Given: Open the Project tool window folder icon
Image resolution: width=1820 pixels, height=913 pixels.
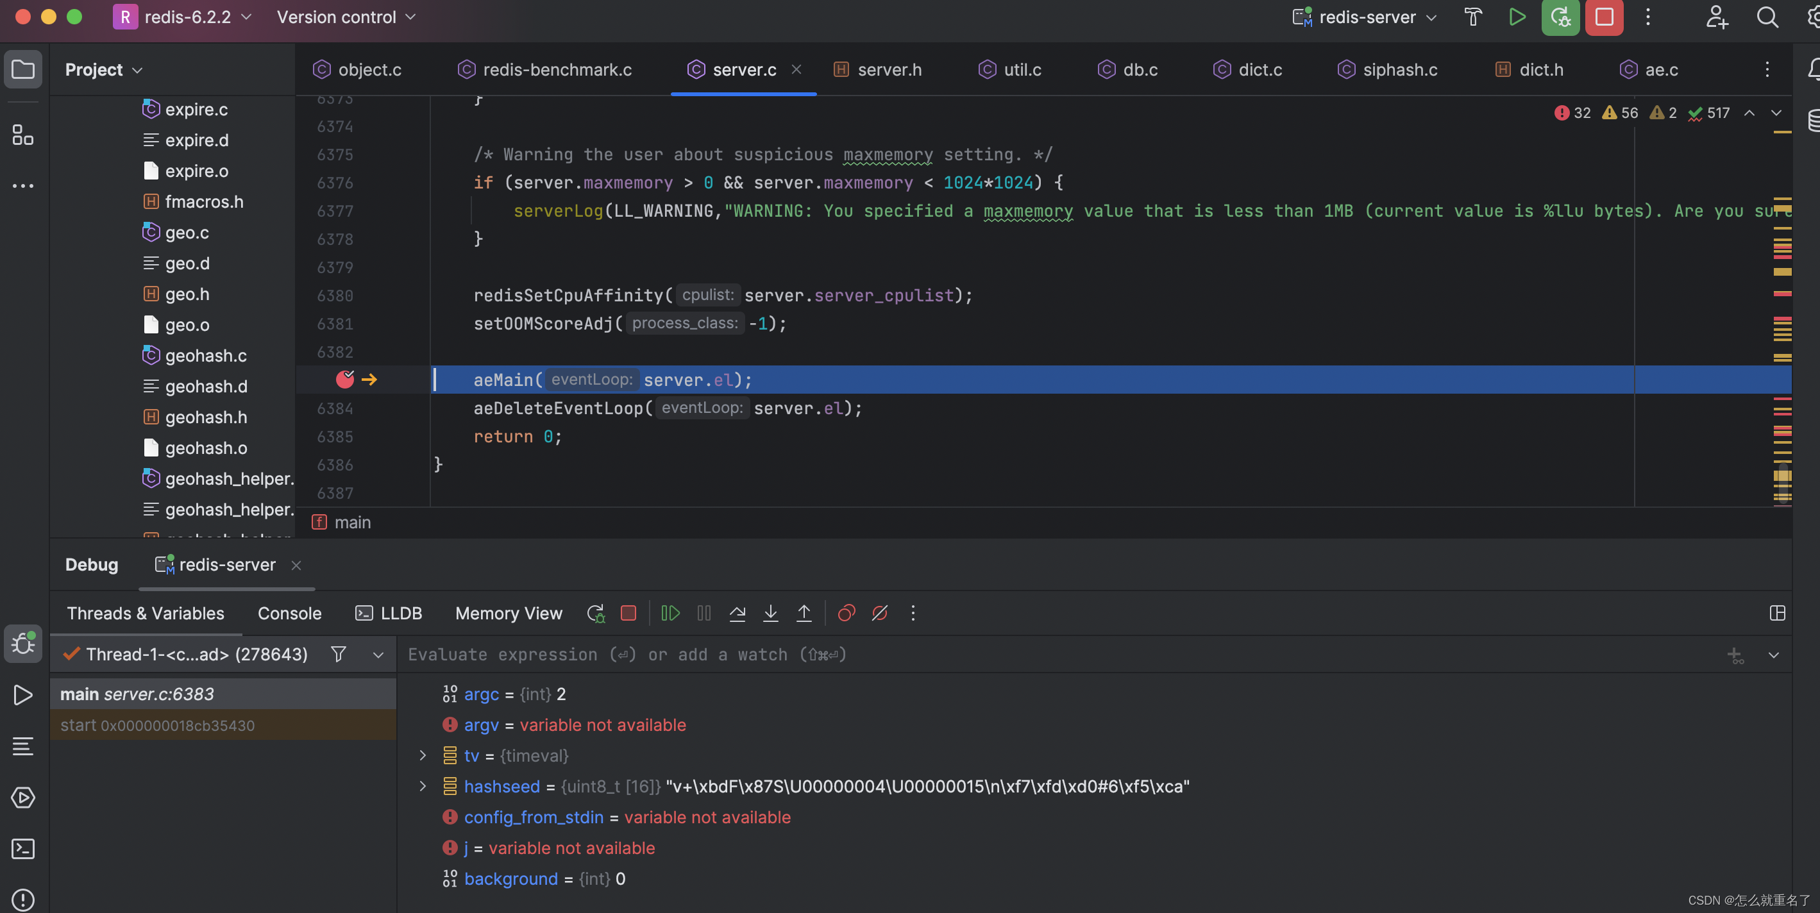Looking at the screenshot, I should [x=23, y=69].
